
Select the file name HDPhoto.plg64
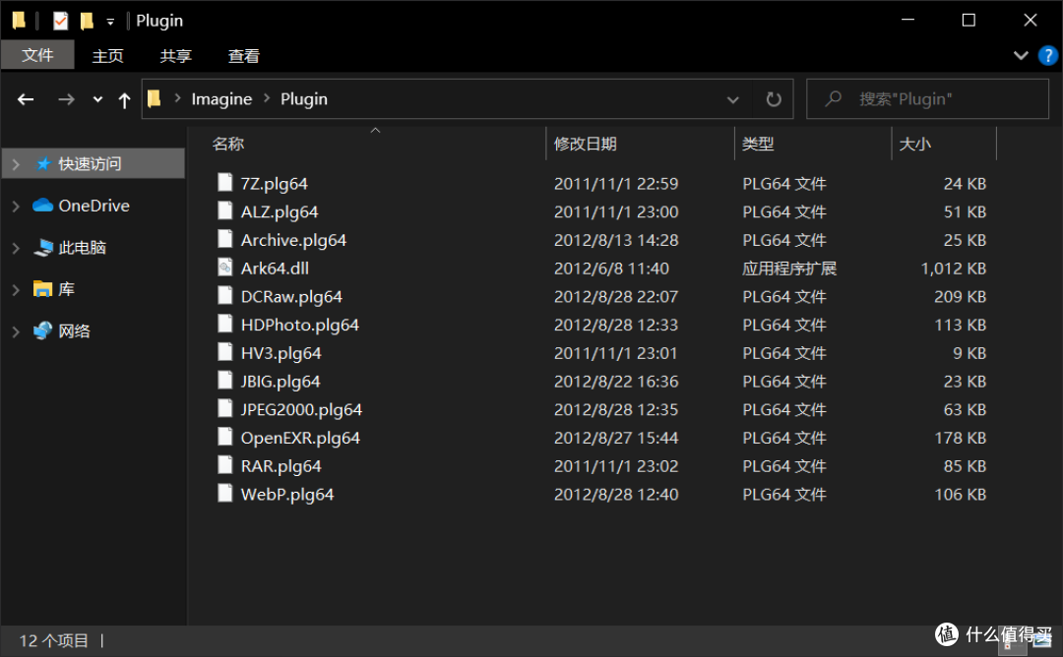[299, 326]
